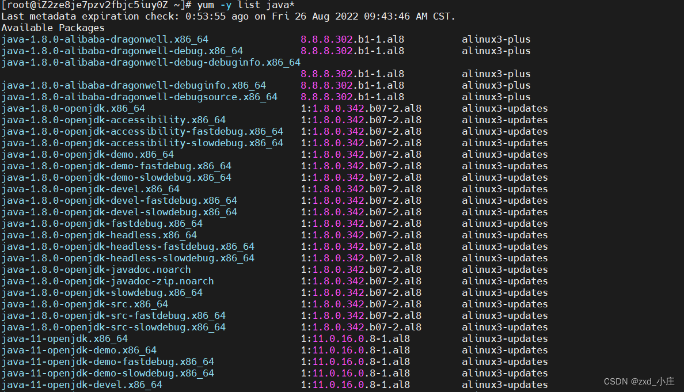Screen dimensions: 684x392
Task: Click the Available Packages heading
Action: click(x=53, y=28)
